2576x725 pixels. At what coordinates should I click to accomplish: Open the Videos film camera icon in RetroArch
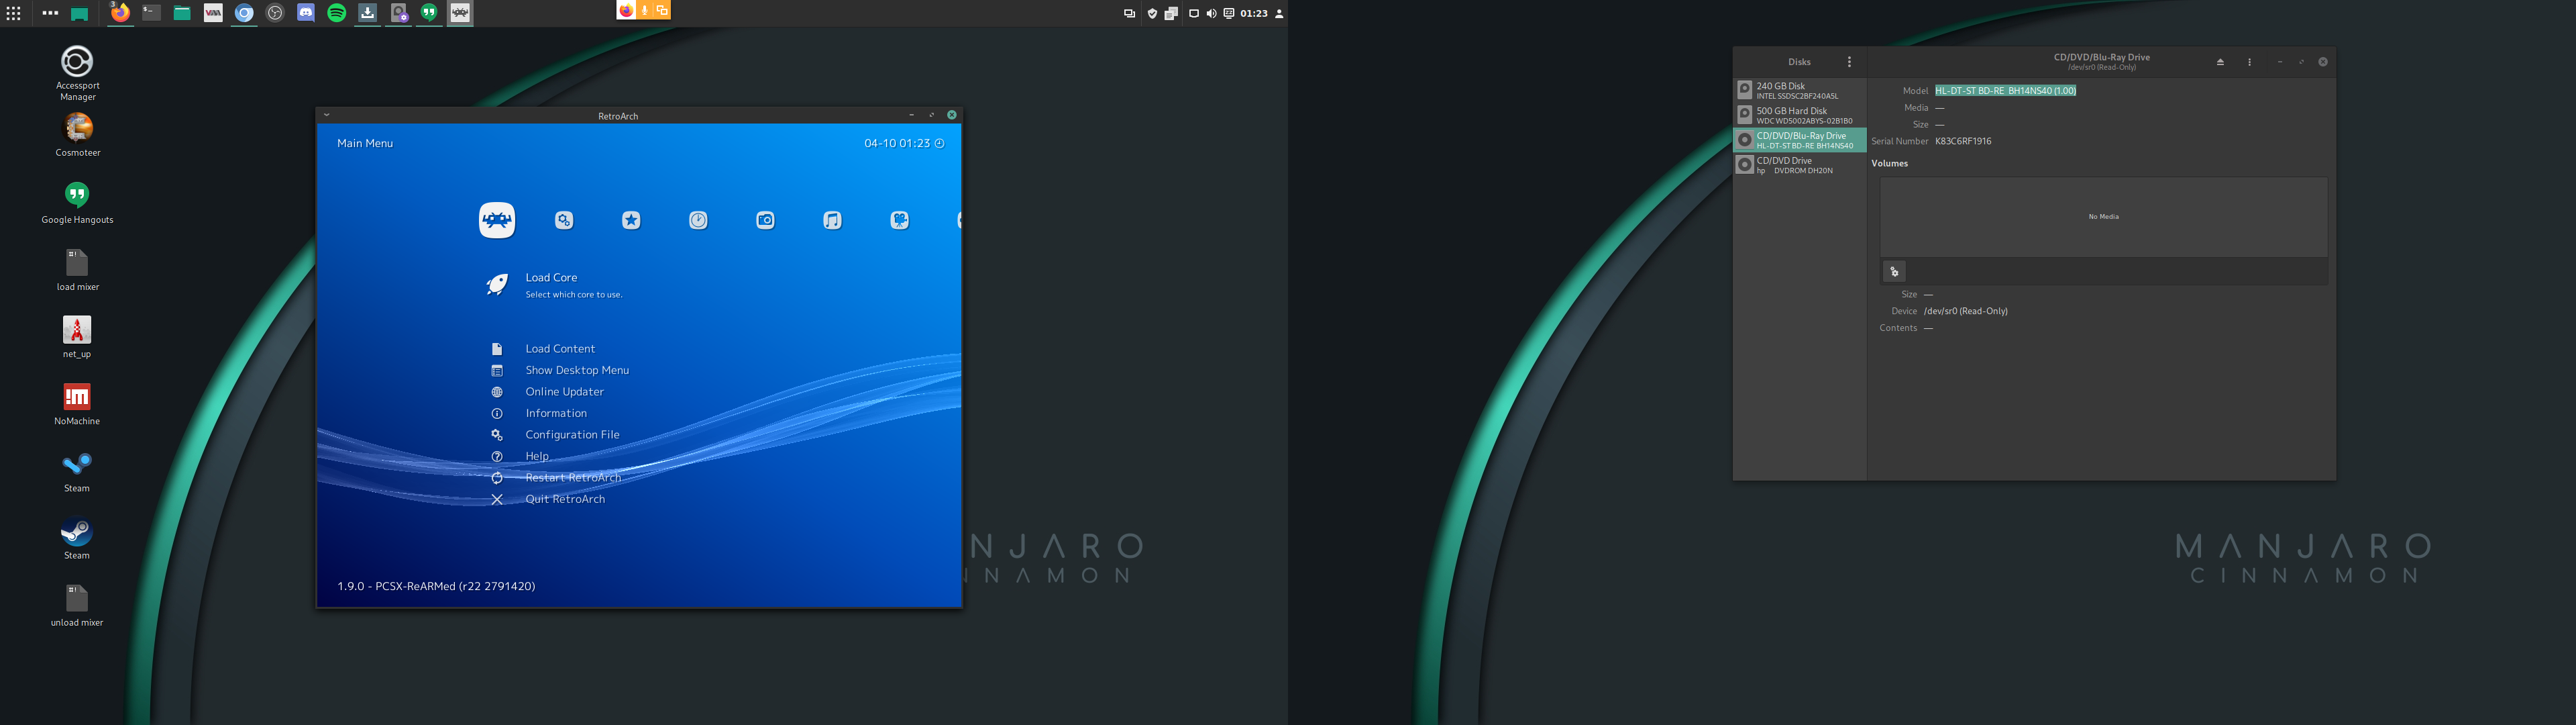[899, 220]
